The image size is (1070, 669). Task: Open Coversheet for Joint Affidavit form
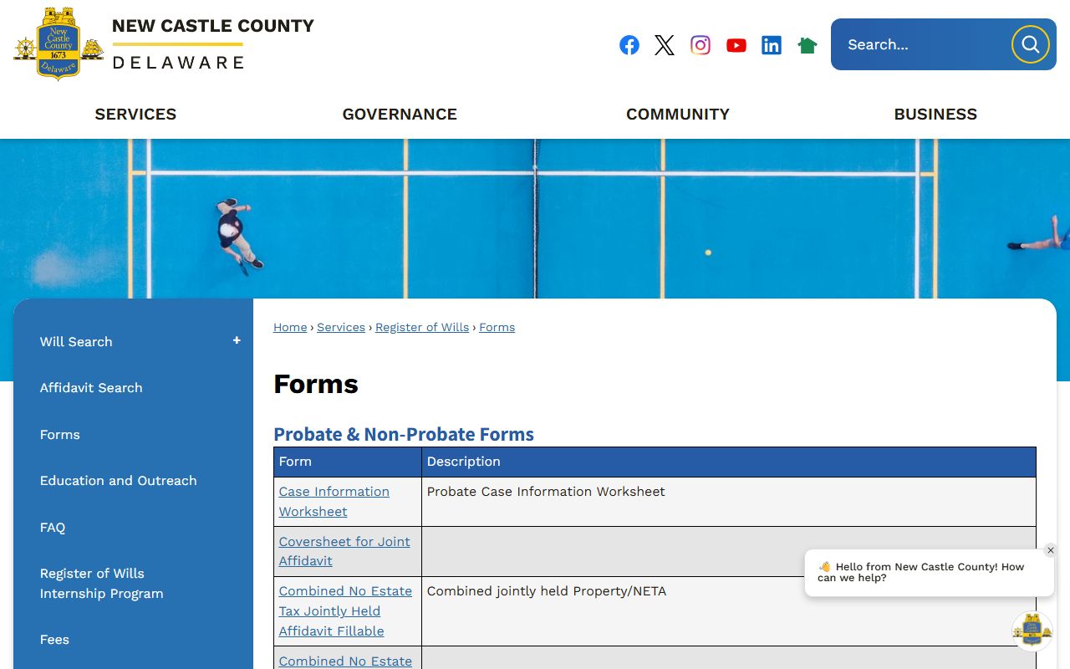pos(344,551)
